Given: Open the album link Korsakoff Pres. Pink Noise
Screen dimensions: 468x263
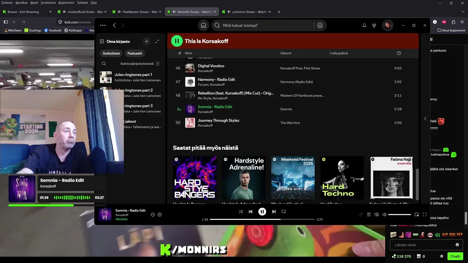Looking at the screenshot, I should click(x=300, y=68).
